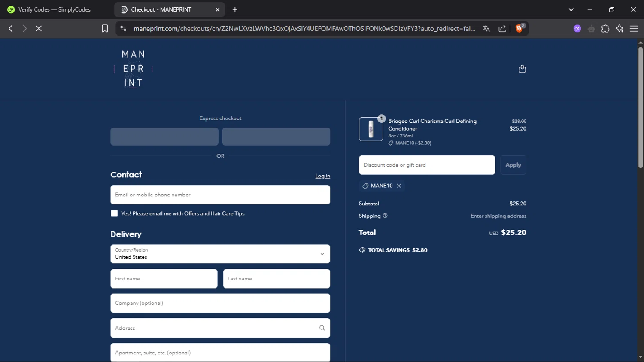Click the MANE10 (-$2.80) line item label
Screen dimensions: 644x362
413,143
